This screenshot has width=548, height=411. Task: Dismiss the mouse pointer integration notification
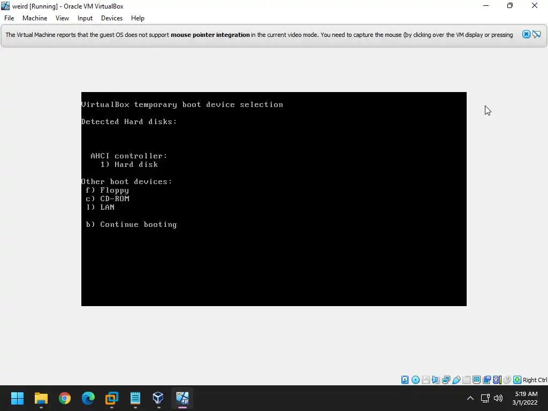pyautogui.click(x=526, y=34)
